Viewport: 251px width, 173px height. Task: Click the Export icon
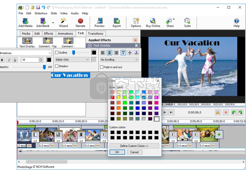(x=117, y=23)
